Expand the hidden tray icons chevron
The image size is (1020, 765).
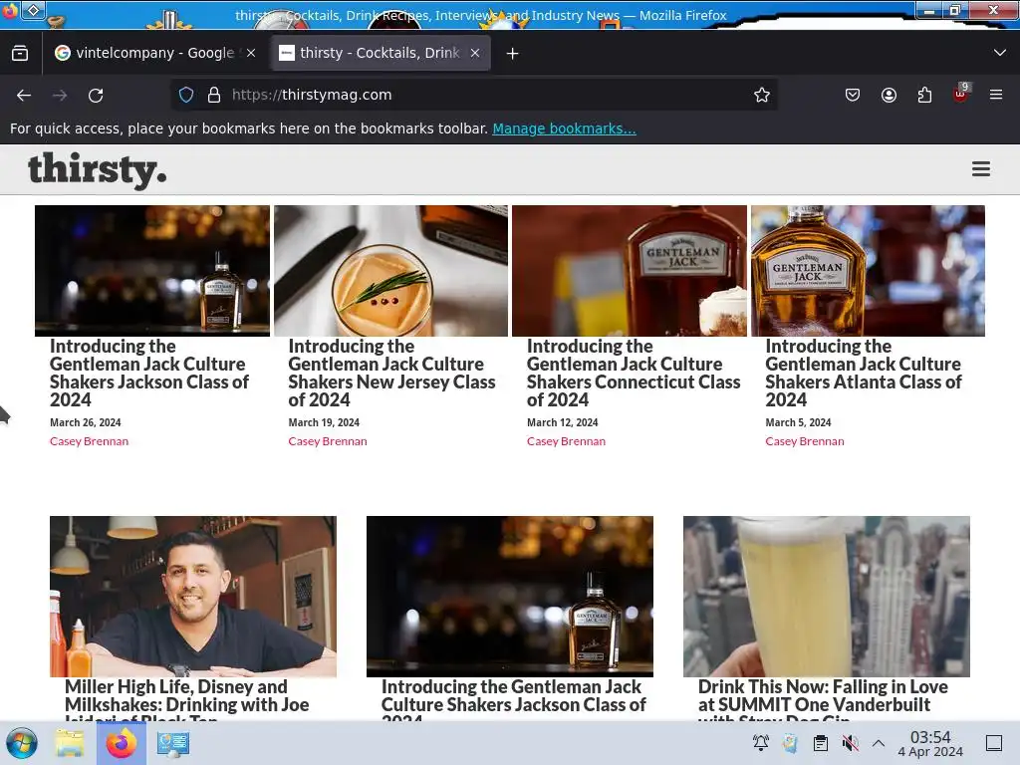click(879, 743)
